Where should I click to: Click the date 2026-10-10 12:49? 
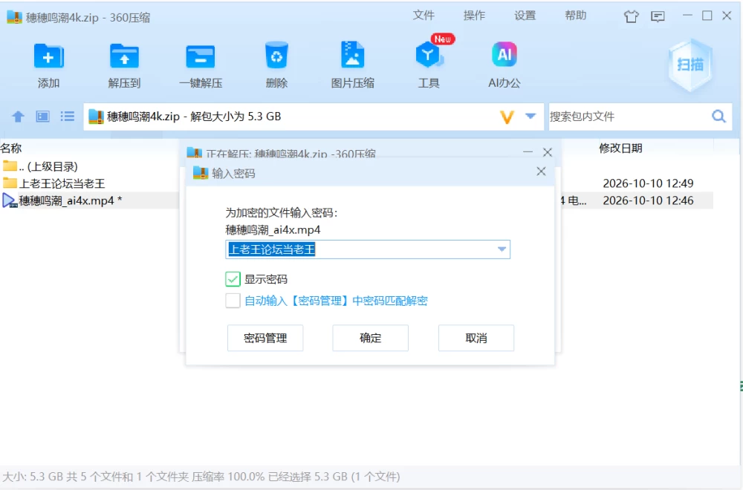648,183
